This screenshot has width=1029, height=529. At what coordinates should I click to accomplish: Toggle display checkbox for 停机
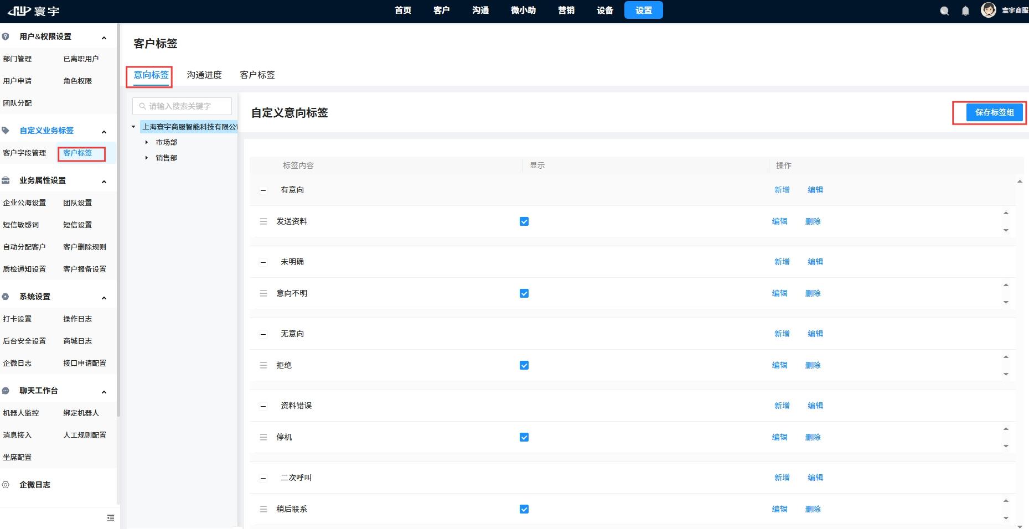524,437
